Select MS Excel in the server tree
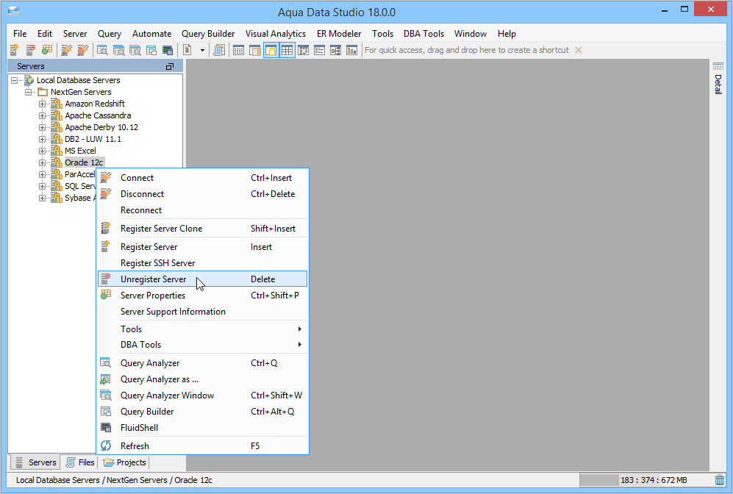The width and height of the screenshot is (733, 494). click(x=80, y=151)
